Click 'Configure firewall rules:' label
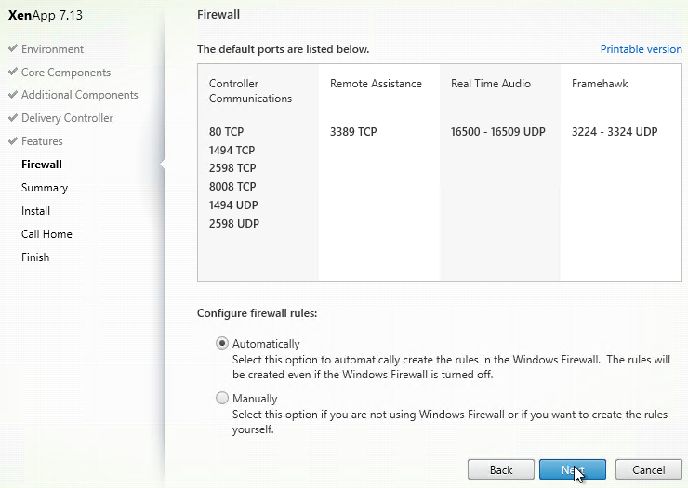688x488 pixels. coord(258,313)
